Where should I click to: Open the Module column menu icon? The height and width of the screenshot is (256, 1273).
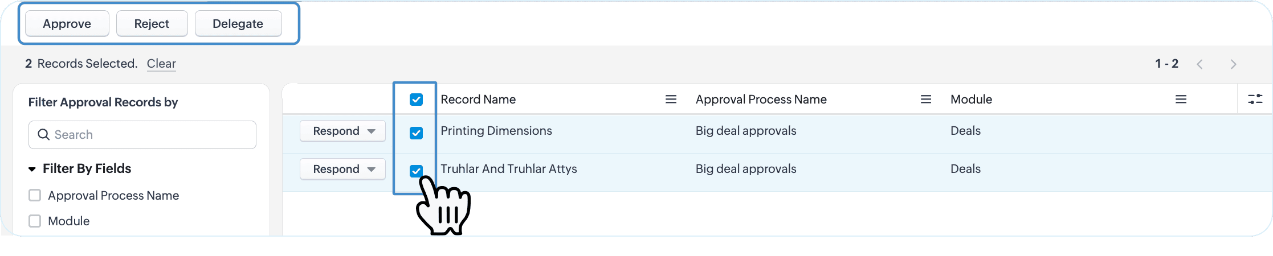pyautogui.click(x=1181, y=100)
